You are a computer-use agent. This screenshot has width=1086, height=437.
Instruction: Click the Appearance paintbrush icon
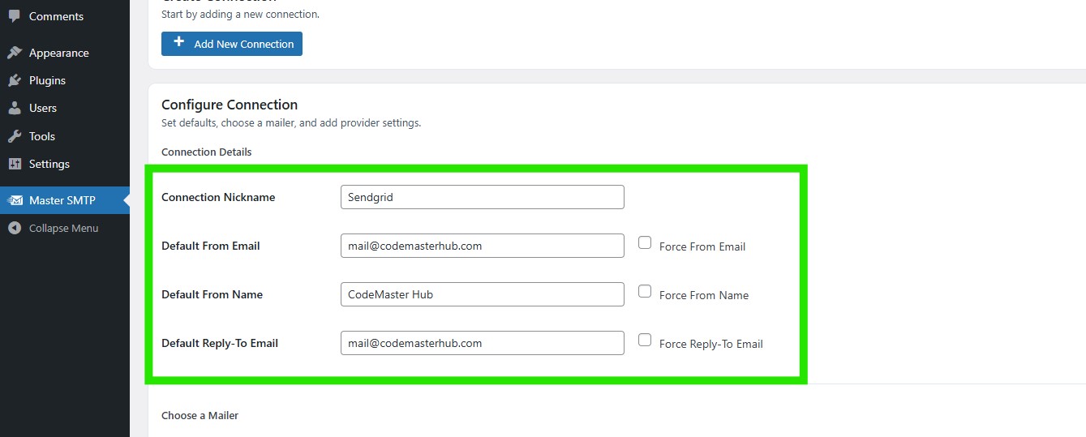(15, 53)
